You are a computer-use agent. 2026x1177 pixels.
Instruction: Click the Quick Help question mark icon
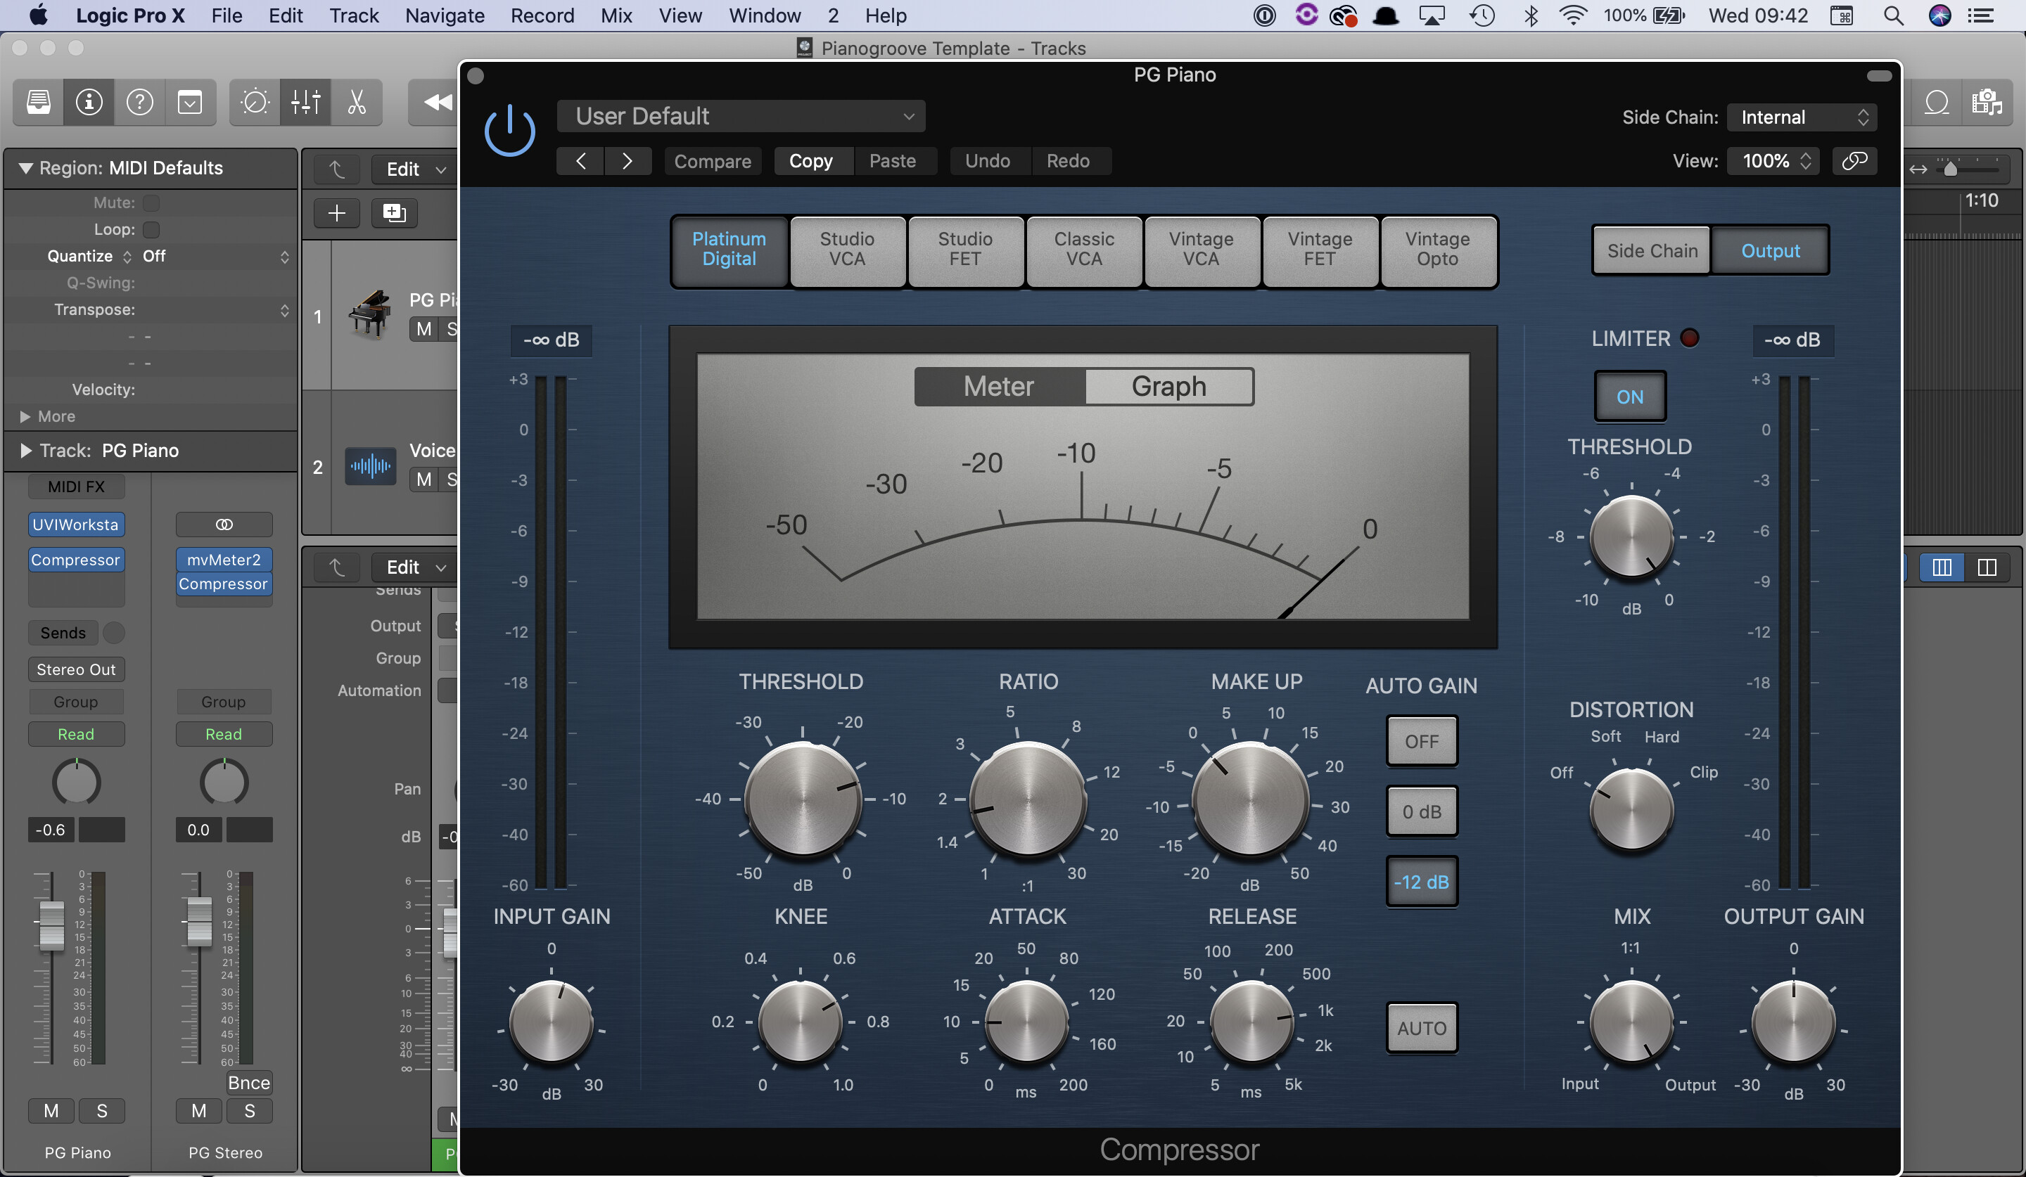pos(139,102)
